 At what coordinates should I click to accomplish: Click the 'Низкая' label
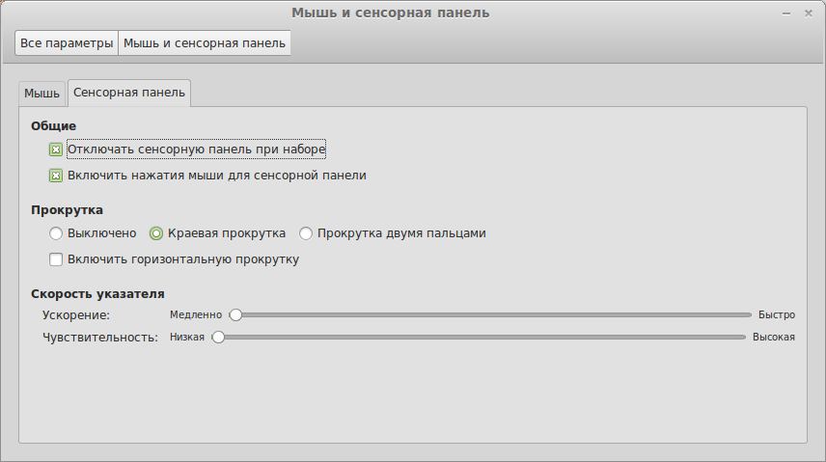[187, 338]
